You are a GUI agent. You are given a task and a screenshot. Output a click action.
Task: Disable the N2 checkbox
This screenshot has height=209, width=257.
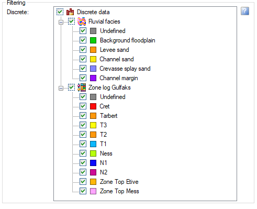(x=83, y=172)
